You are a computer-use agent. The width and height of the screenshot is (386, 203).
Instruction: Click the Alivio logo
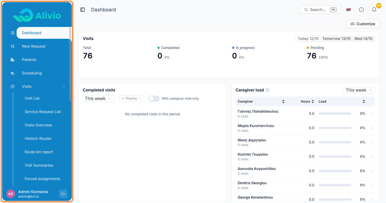(x=37, y=15)
